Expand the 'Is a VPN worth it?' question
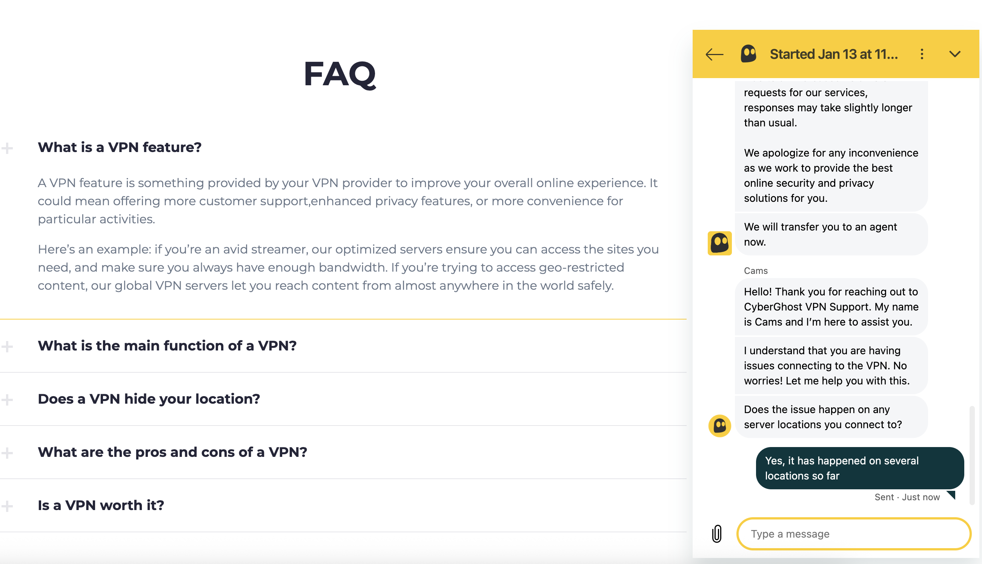 click(101, 505)
